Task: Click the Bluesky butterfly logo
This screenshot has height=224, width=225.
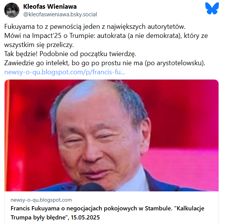Action: [x=212, y=8]
